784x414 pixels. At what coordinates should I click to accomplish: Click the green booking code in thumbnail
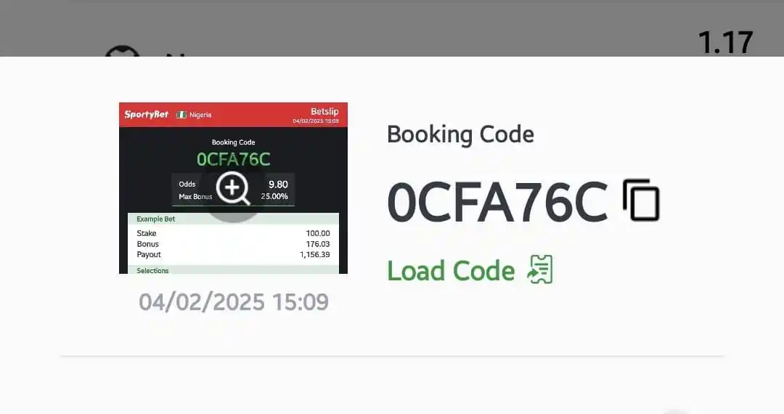point(233,159)
